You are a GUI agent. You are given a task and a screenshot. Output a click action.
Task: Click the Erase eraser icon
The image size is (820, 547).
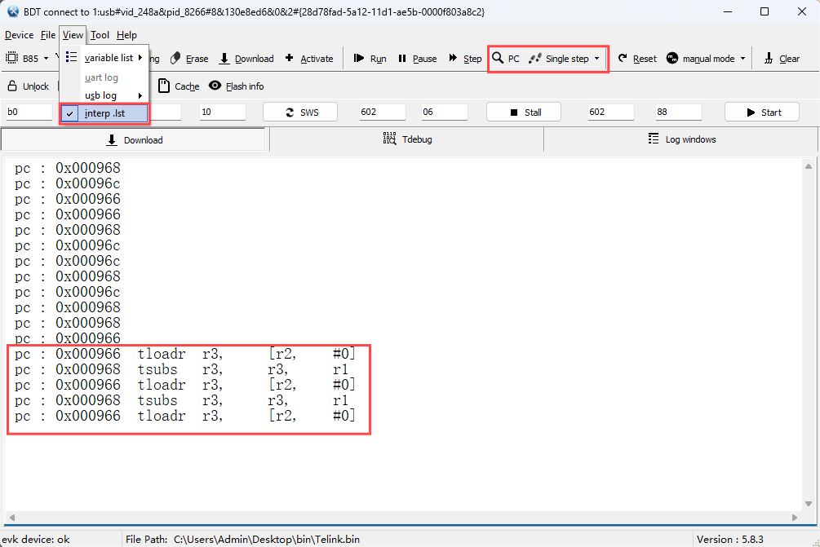pyautogui.click(x=175, y=59)
